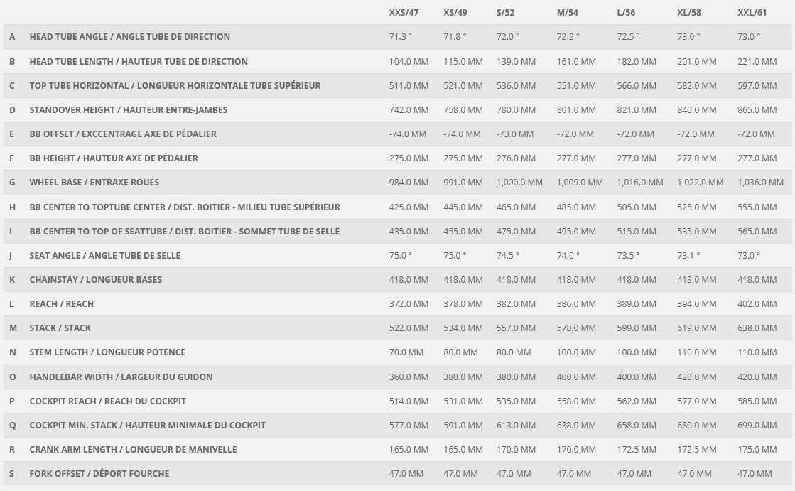Click the Stem Length row label

coord(107,352)
